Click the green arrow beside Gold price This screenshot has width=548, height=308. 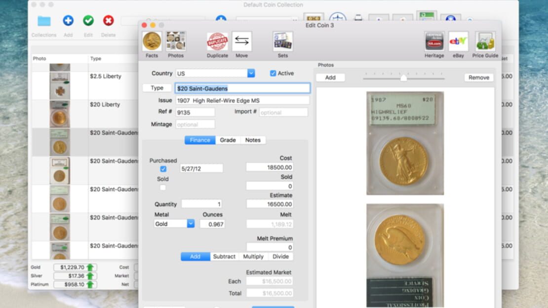point(90,268)
